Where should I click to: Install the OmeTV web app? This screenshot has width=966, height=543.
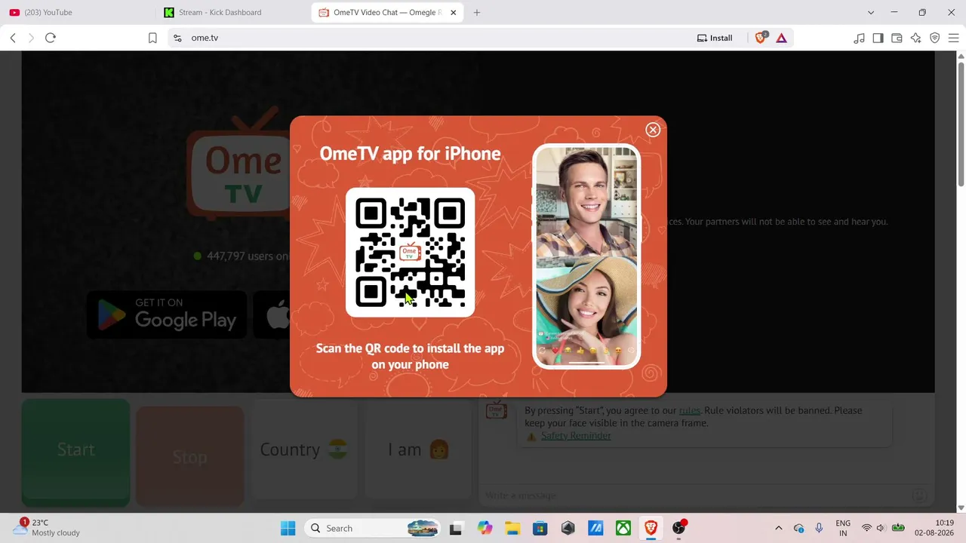pyautogui.click(x=715, y=38)
